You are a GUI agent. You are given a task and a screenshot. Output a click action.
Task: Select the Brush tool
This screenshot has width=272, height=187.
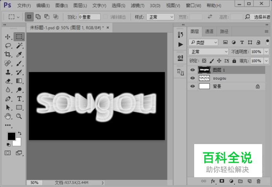pyautogui.click(x=19, y=63)
